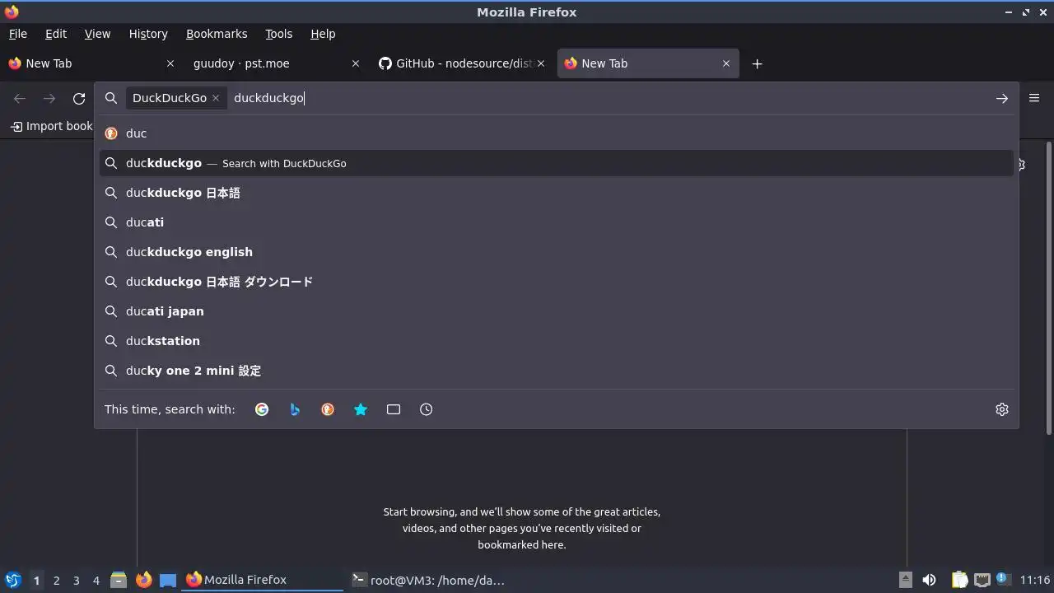
Task: Open the Edit menu
Action: click(56, 34)
